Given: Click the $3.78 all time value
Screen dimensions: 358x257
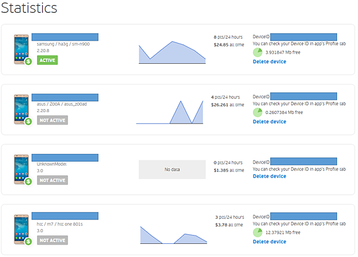Looking at the screenshot, I should pos(229,225).
